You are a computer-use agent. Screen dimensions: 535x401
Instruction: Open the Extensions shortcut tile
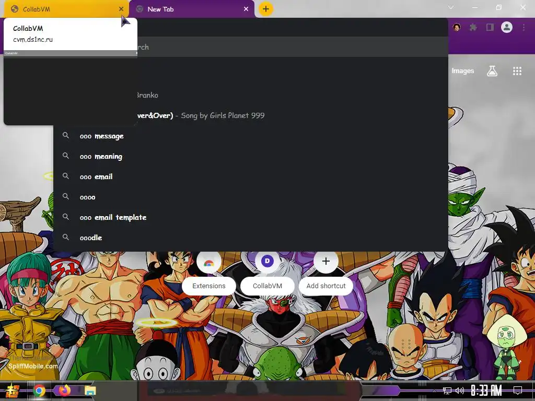209,286
